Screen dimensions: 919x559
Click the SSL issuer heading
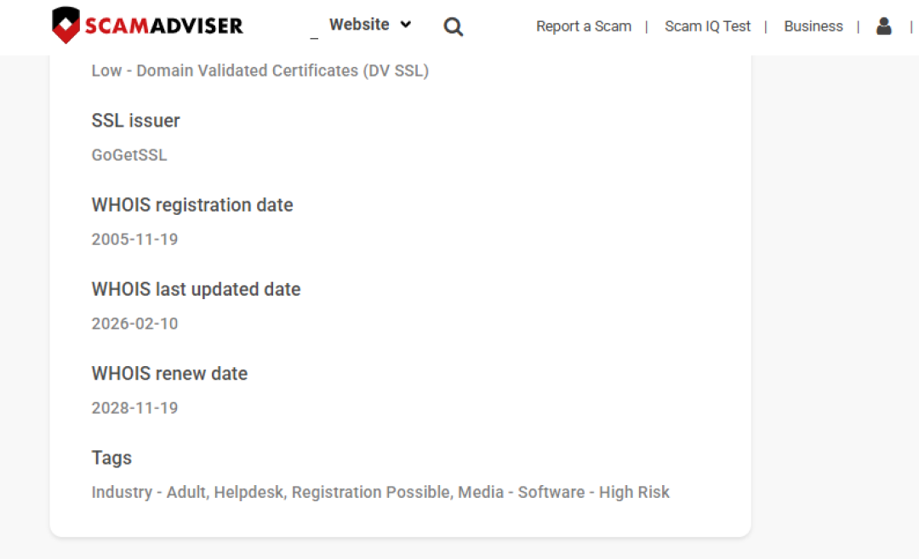[136, 121]
